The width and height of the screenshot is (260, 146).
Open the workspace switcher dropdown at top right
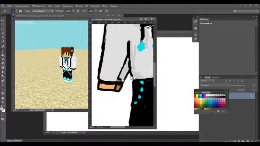(x=246, y=11)
